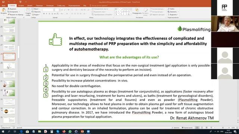
Task: Switch to Normal view in status bar
Action: click(197, 128)
